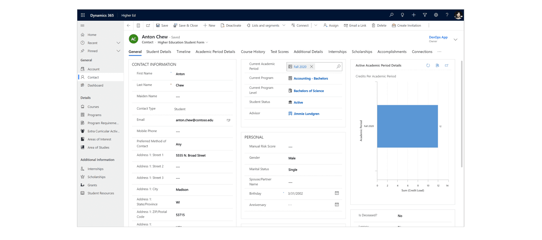The height and width of the screenshot is (240, 542).
Task: Open the Scholarships tab of the student form
Action: pos(362,52)
